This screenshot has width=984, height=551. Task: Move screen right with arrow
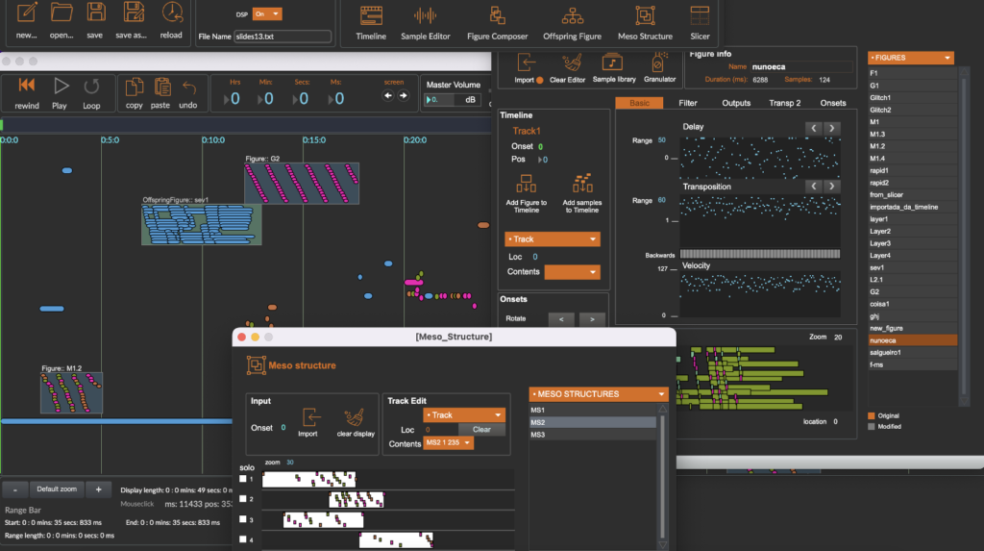pos(404,95)
